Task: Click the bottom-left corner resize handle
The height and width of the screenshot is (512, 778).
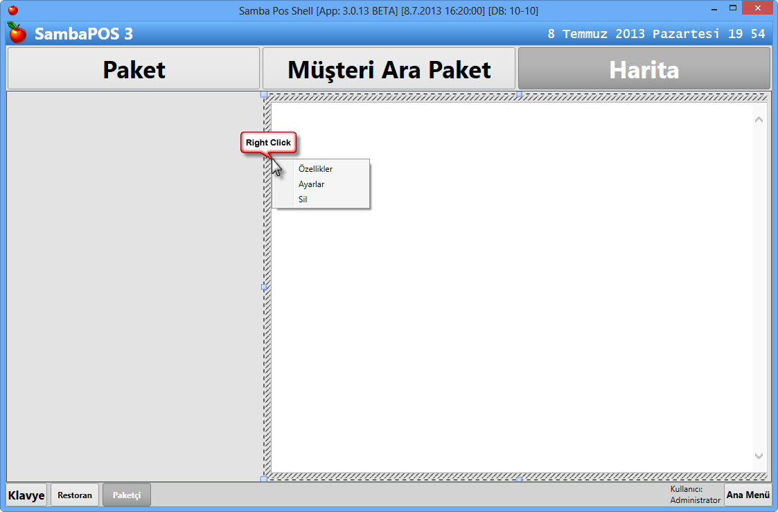Action: [264, 479]
